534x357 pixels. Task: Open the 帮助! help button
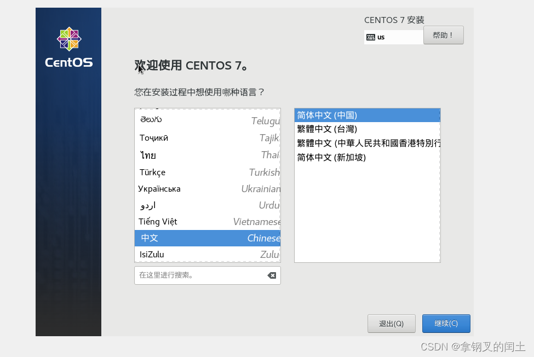444,35
